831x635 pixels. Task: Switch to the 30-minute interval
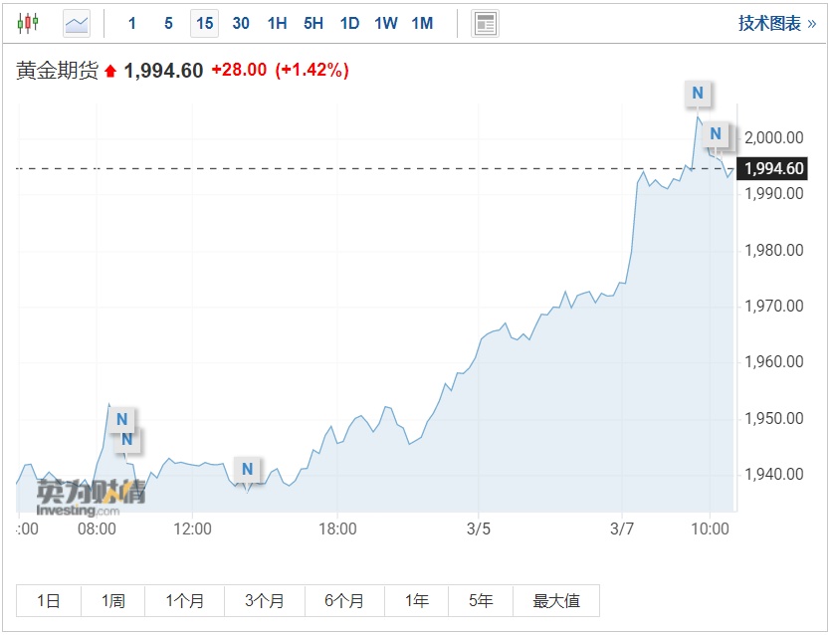241,23
